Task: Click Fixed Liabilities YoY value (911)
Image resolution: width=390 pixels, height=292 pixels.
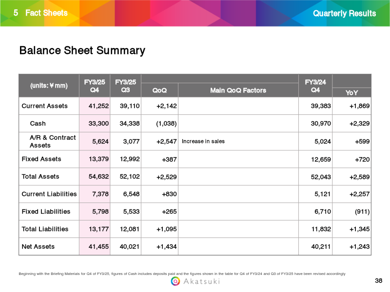Action: (361, 212)
